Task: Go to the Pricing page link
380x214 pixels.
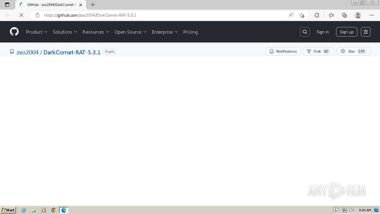Action: coord(190,32)
